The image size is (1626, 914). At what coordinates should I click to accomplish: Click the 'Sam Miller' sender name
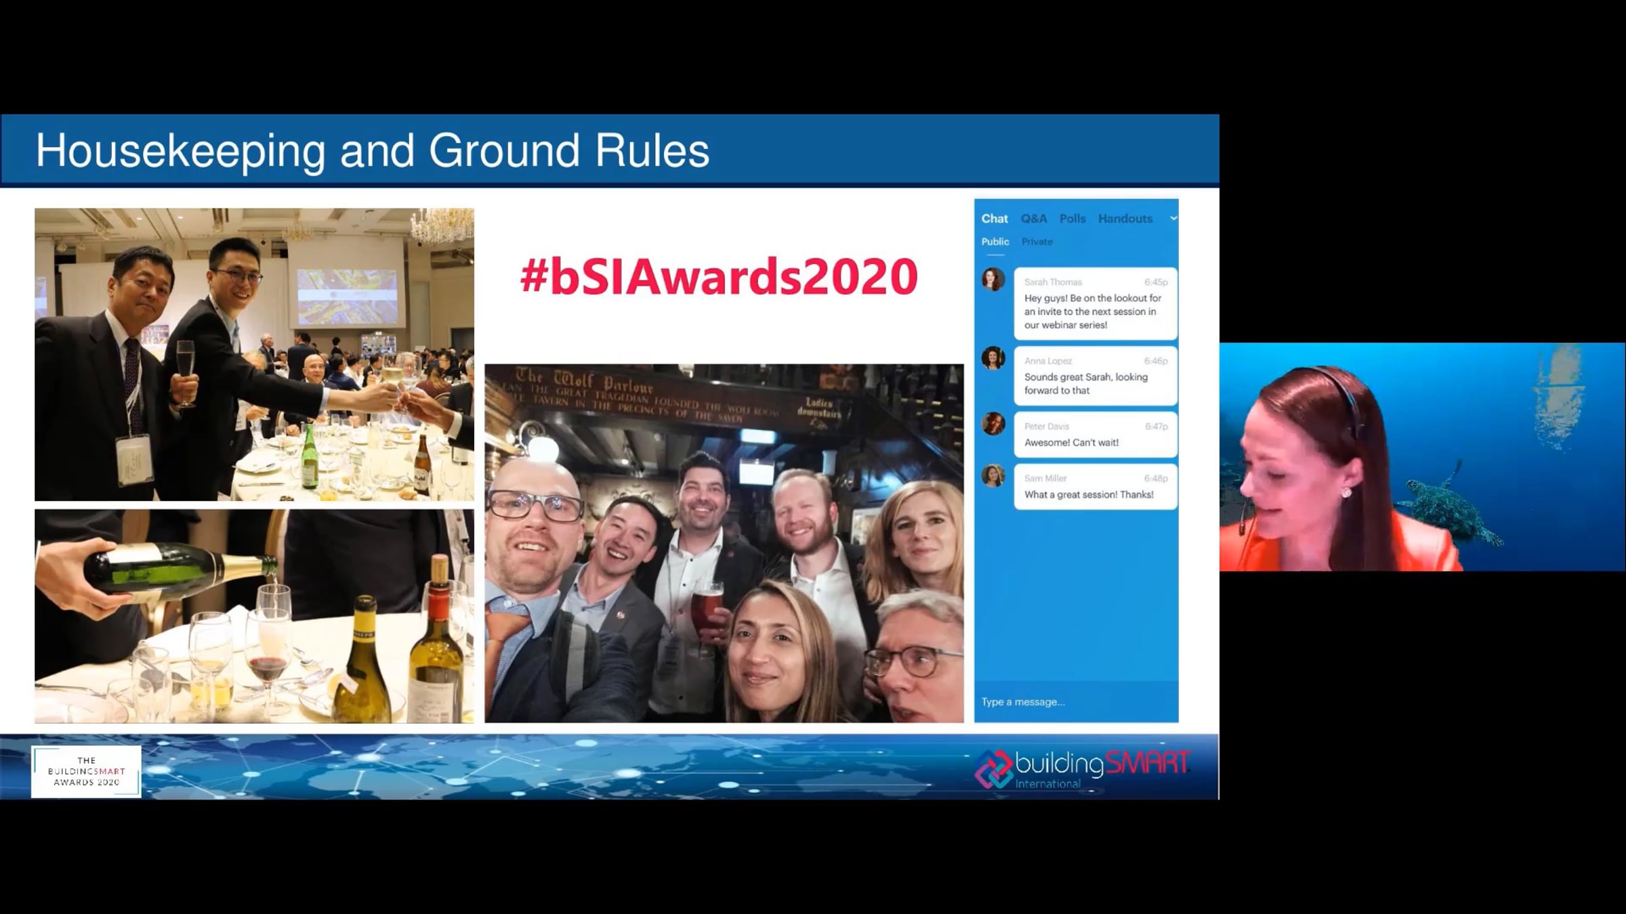click(x=1045, y=479)
